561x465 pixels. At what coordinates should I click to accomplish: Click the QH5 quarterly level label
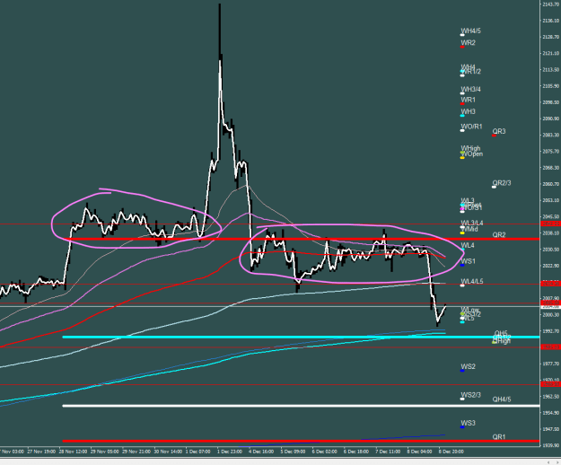tap(501, 333)
